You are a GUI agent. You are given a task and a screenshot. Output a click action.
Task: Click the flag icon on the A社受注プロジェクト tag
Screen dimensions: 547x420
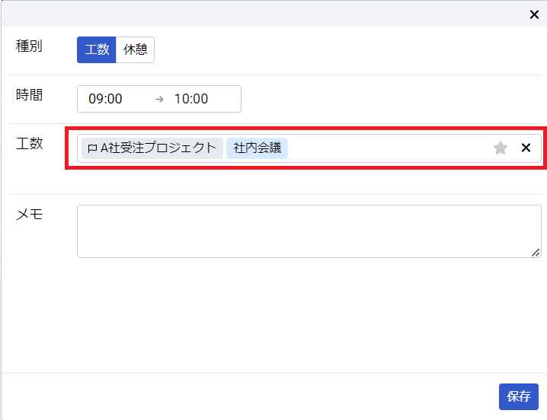pyautogui.click(x=92, y=148)
